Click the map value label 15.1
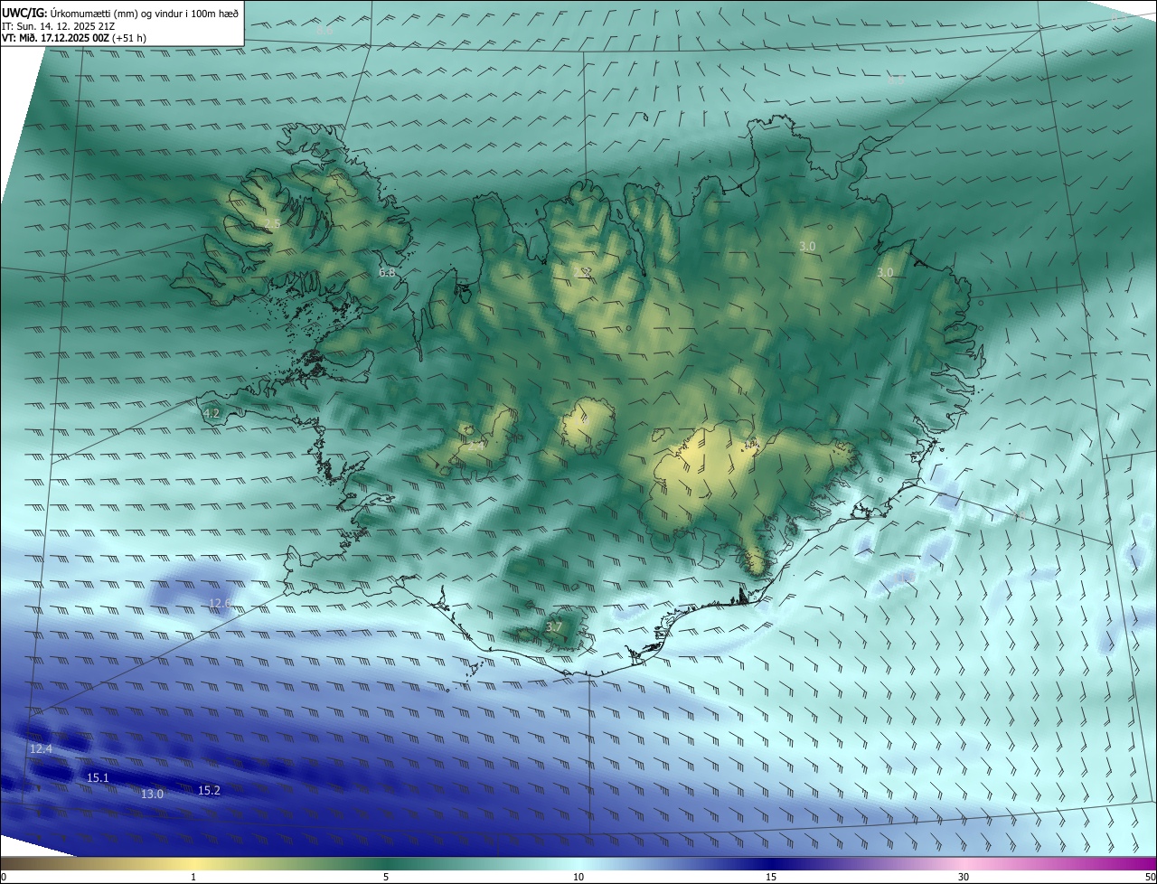1157x884 pixels. coord(98,778)
